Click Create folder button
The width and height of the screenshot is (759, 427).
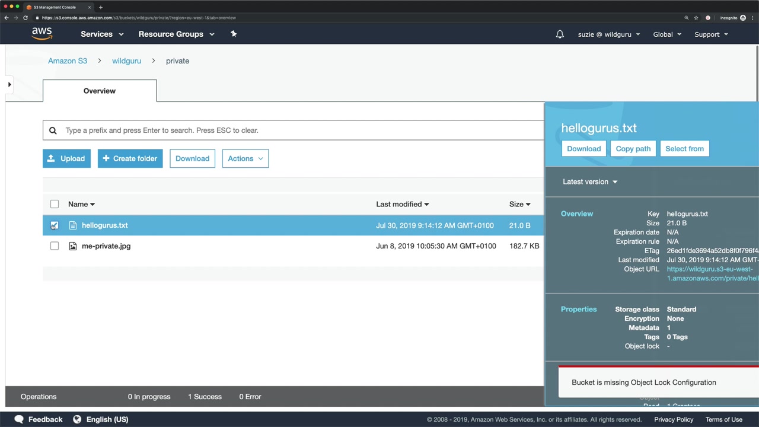click(130, 158)
